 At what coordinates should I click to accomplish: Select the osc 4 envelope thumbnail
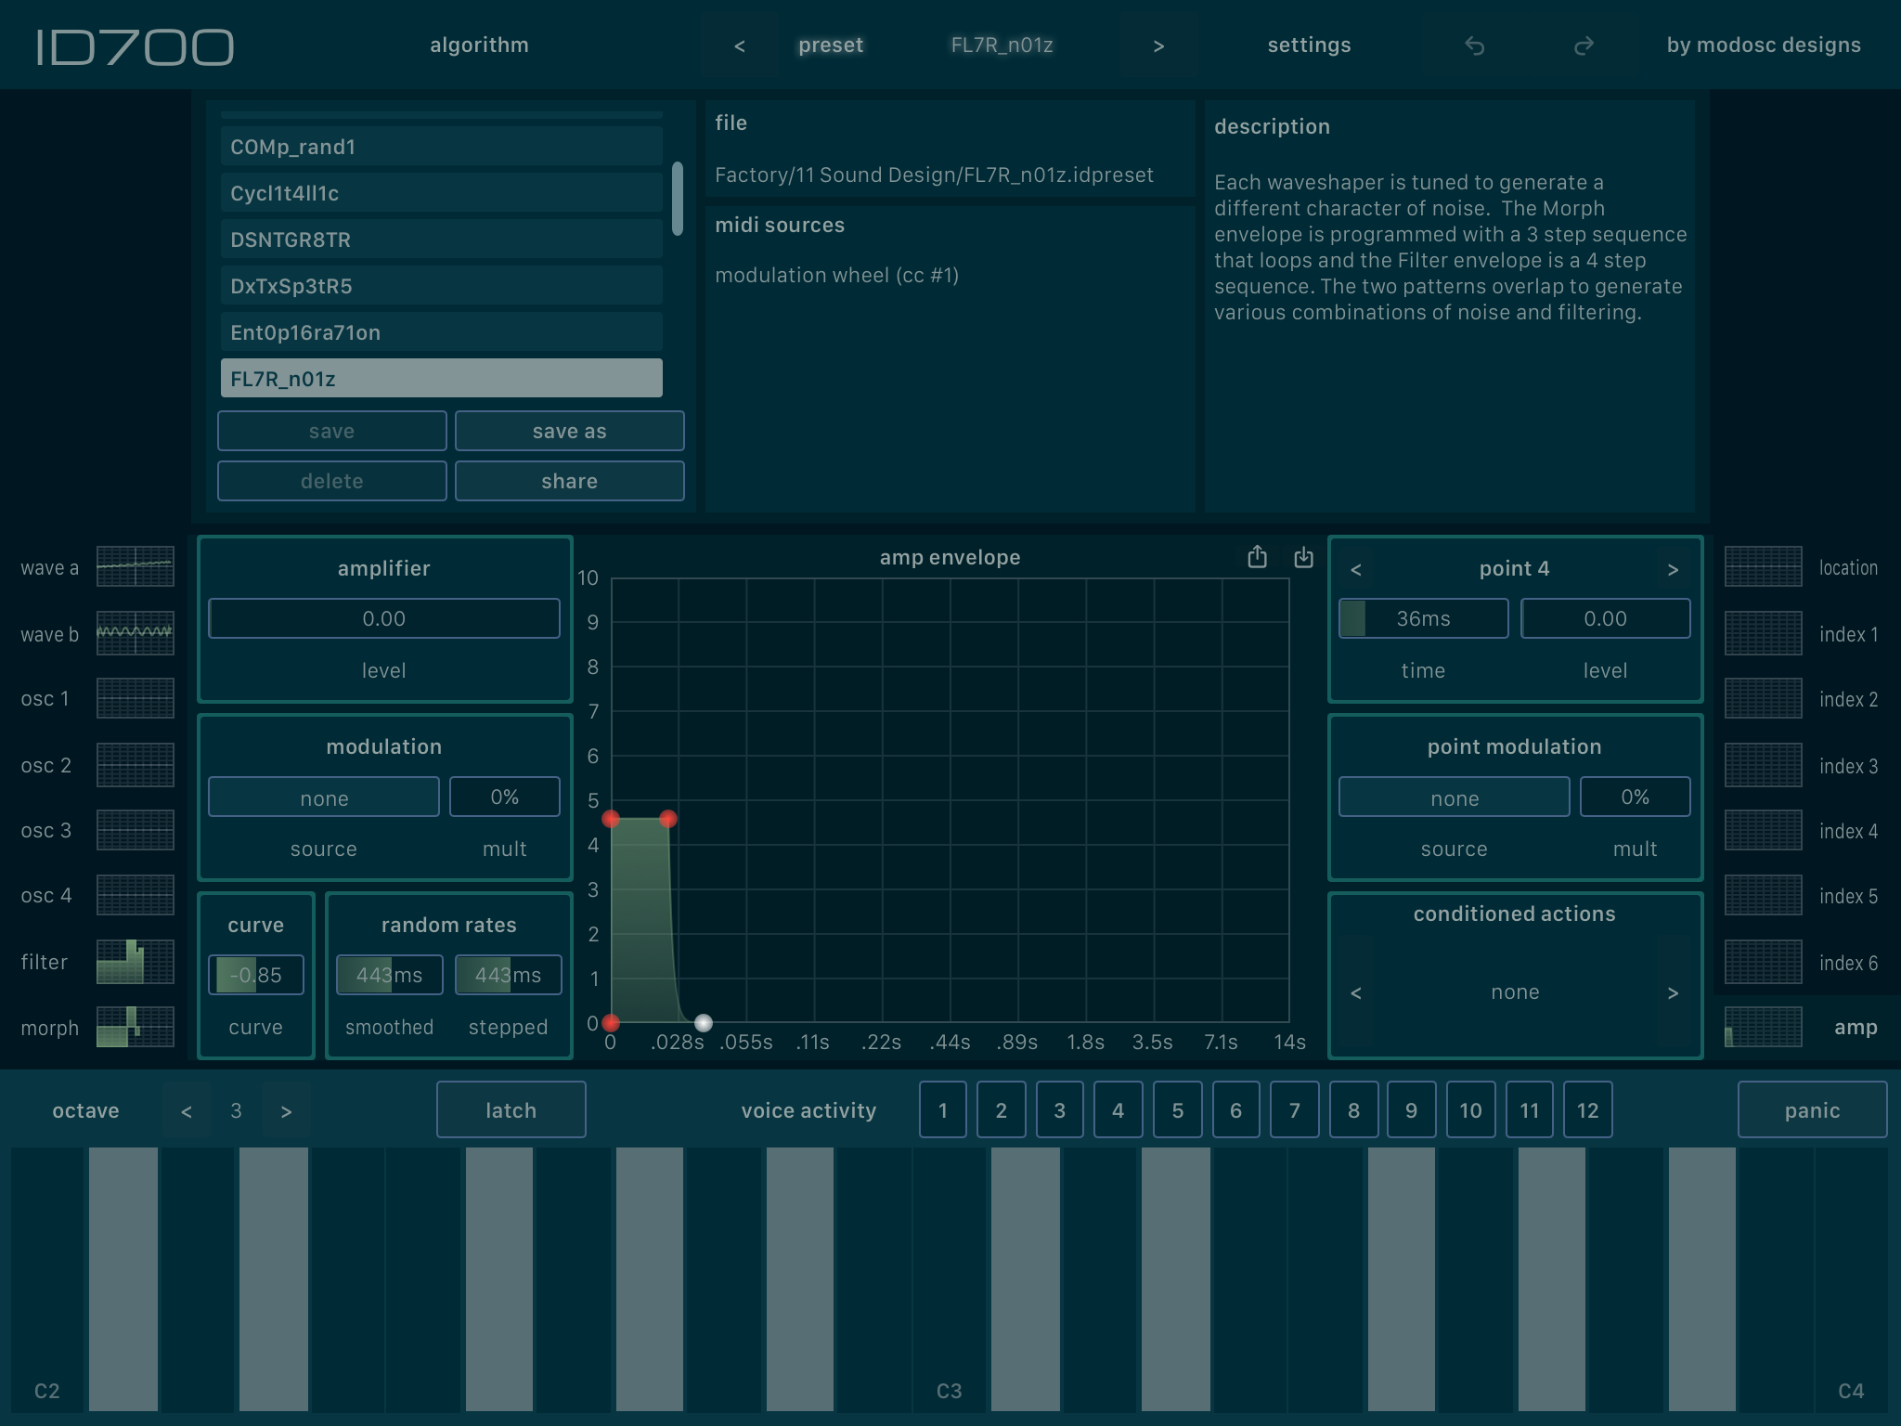(136, 895)
